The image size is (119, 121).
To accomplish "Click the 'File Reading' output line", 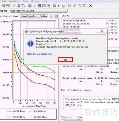I will click(71, 27).
